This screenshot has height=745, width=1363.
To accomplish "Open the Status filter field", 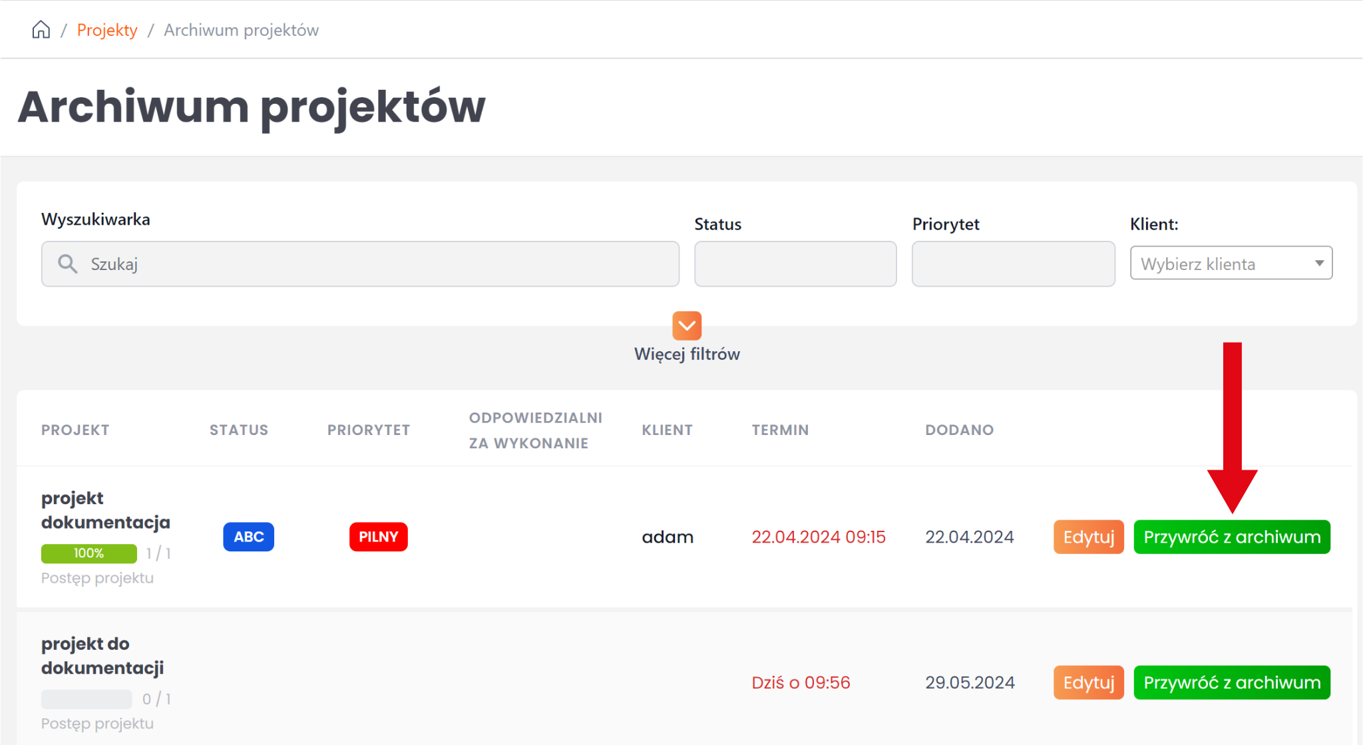I will tap(795, 264).
